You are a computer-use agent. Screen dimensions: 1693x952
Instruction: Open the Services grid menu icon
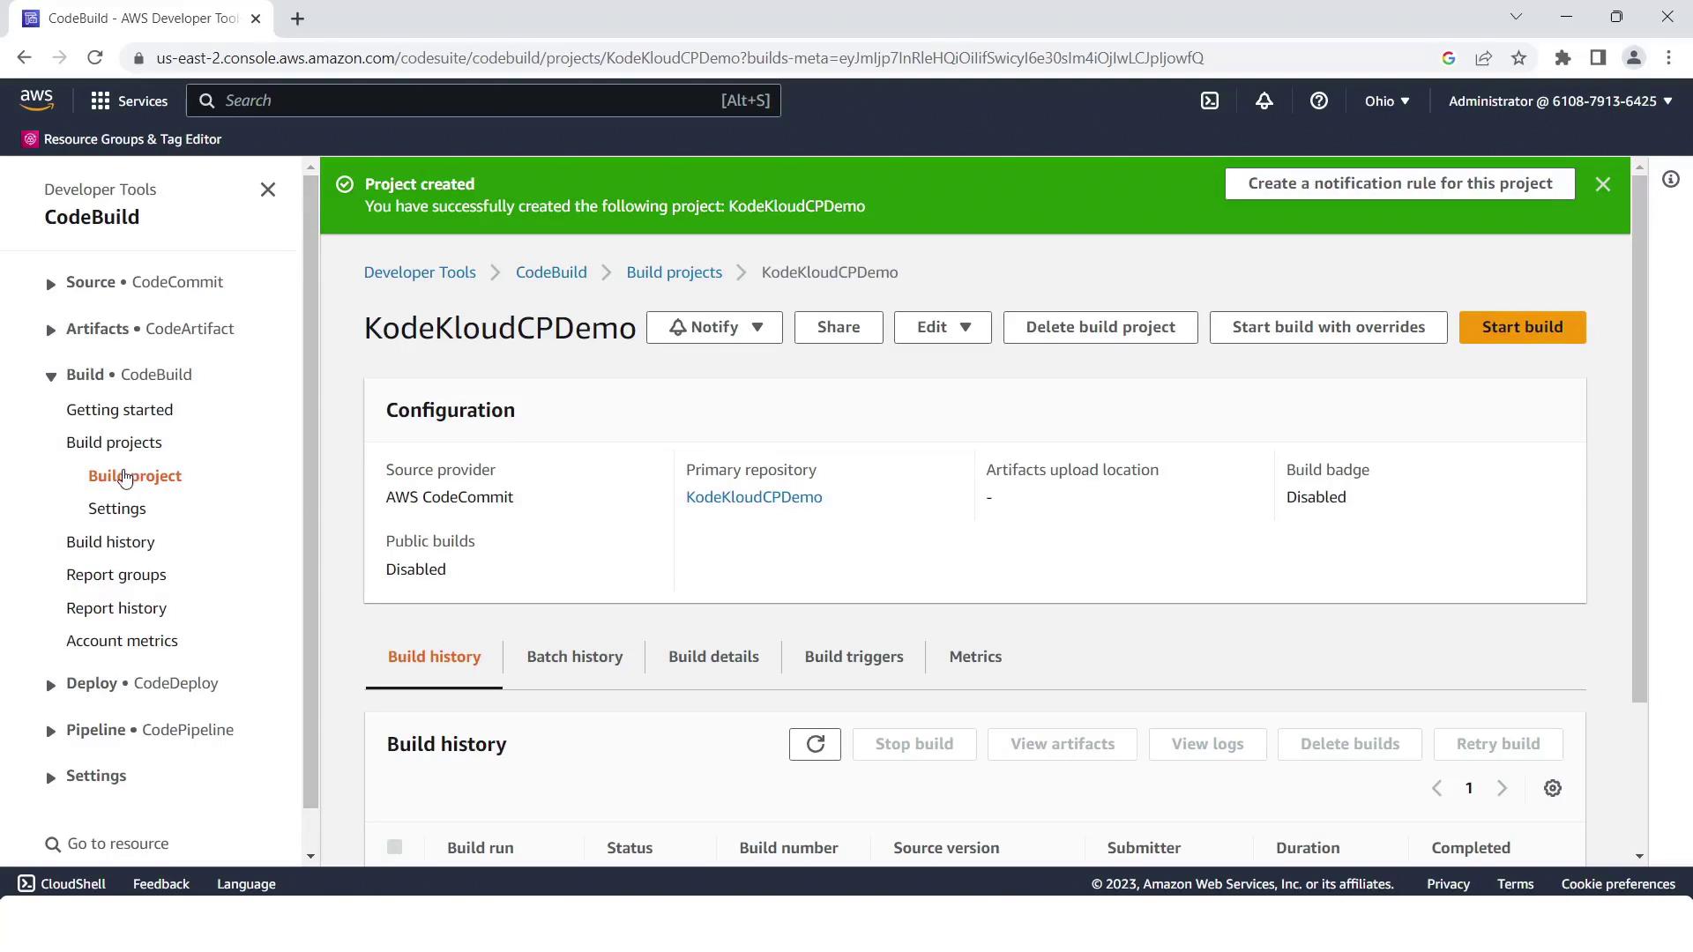(101, 101)
